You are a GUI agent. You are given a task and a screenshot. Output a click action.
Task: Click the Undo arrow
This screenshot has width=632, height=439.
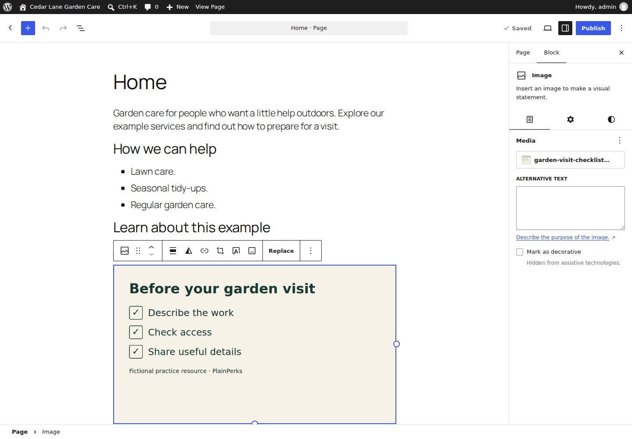pyautogui.click(x=46, y=28)
